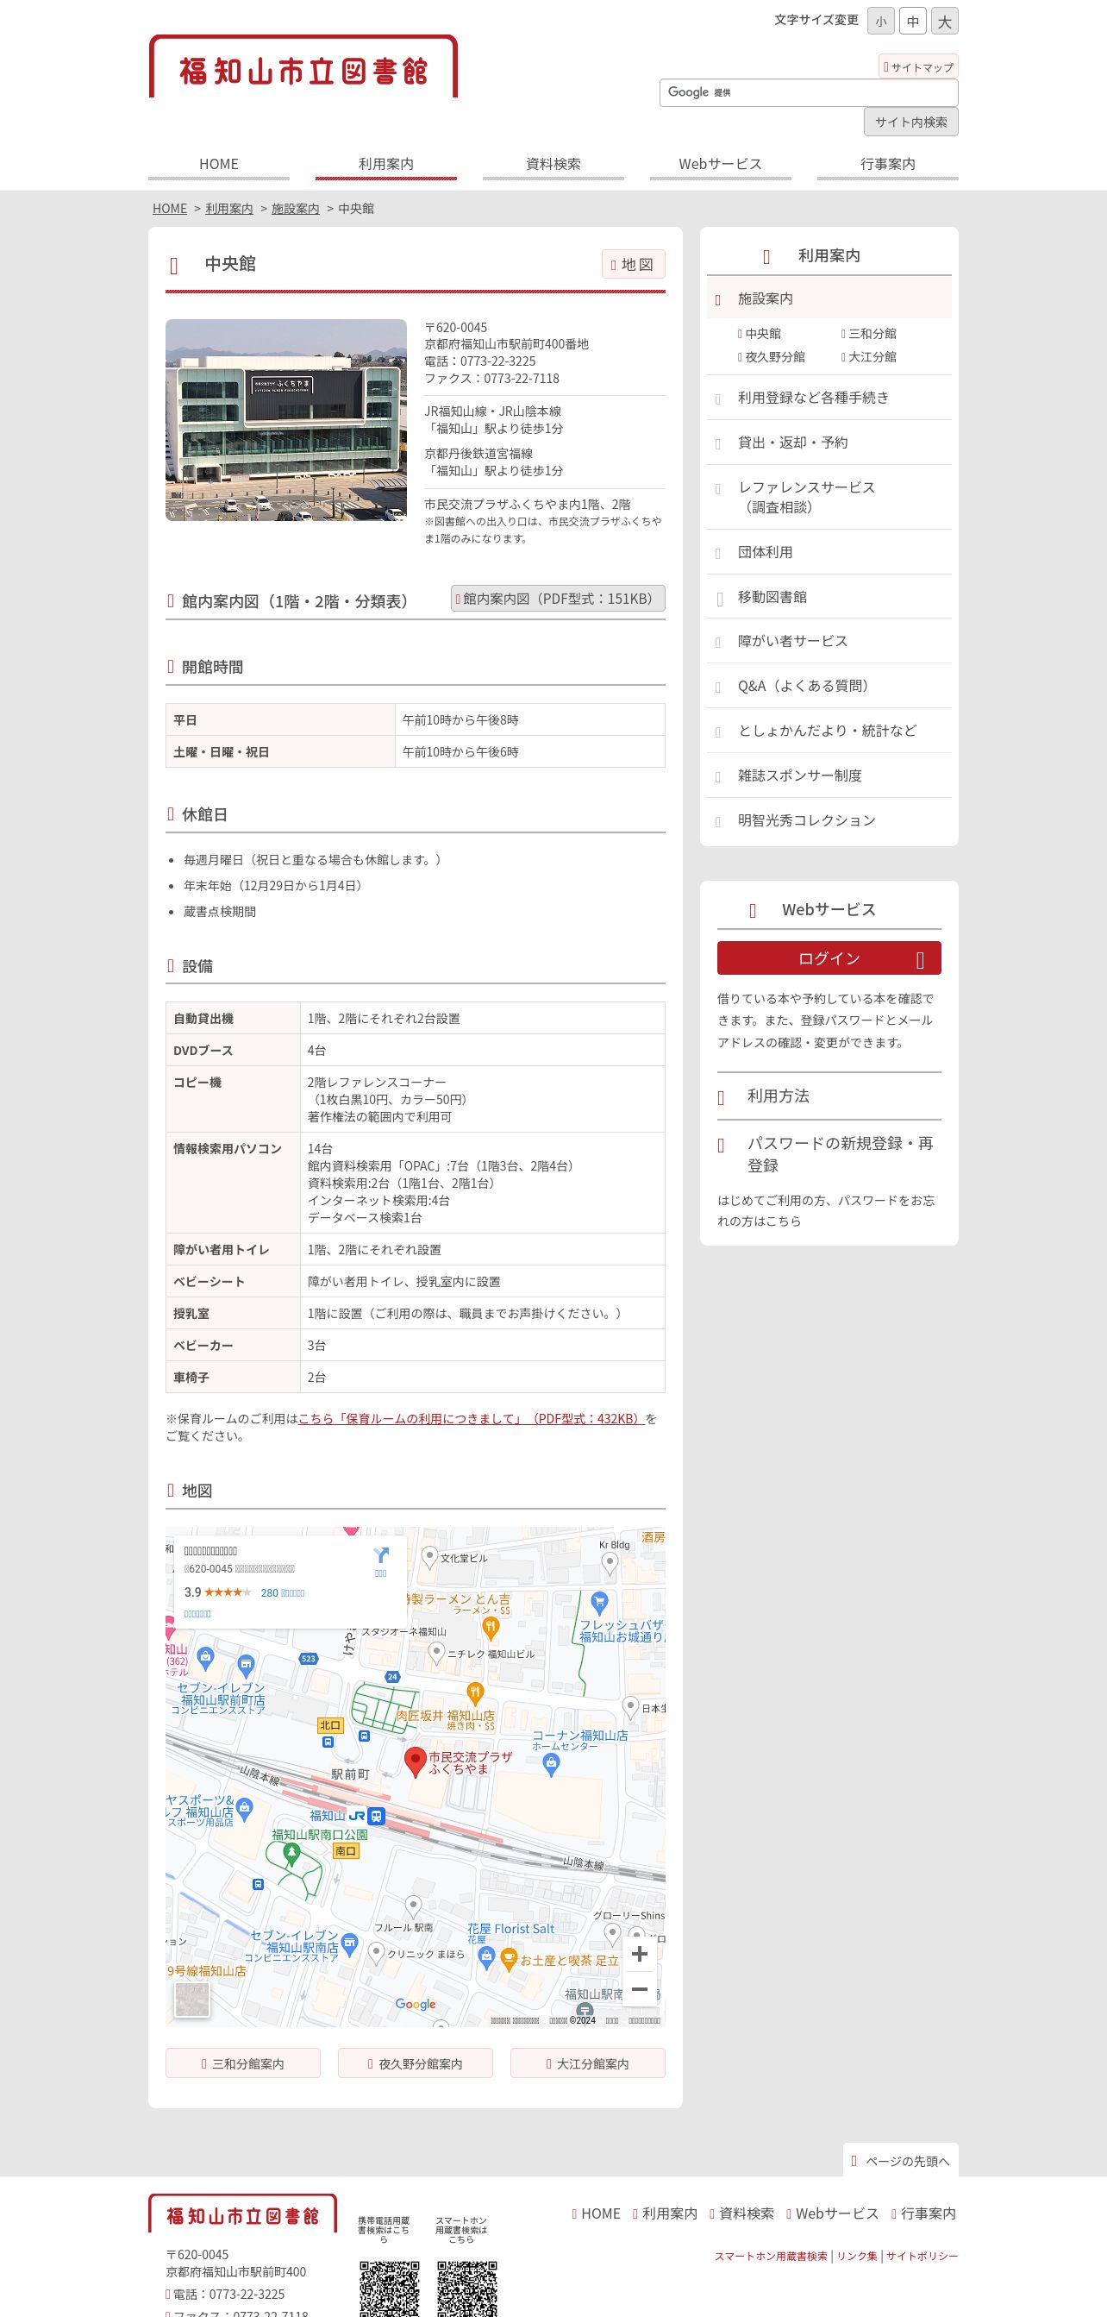Screen dimensions: 1107x2317
Task: Open the Webサービス navigation tab
Action: pos(720,165)
